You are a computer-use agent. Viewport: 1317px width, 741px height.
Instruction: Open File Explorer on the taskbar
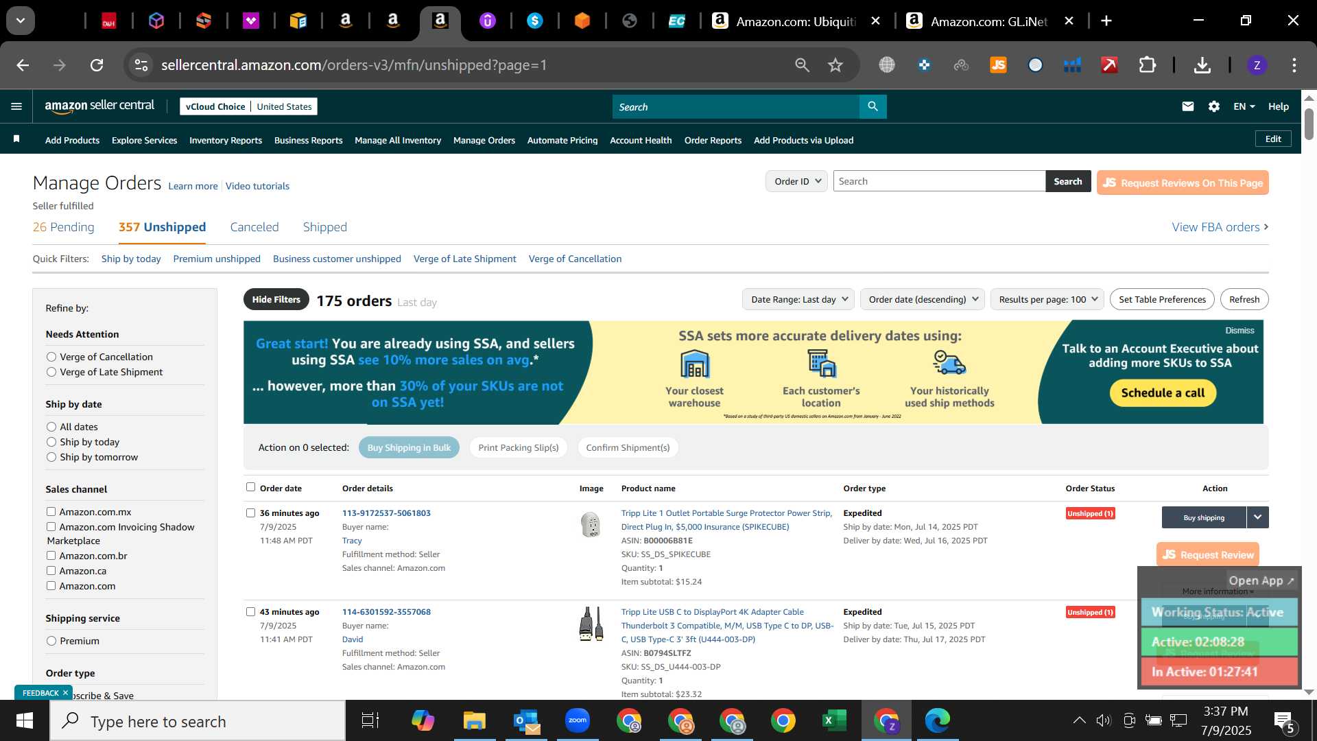click(x=474, y=720)
